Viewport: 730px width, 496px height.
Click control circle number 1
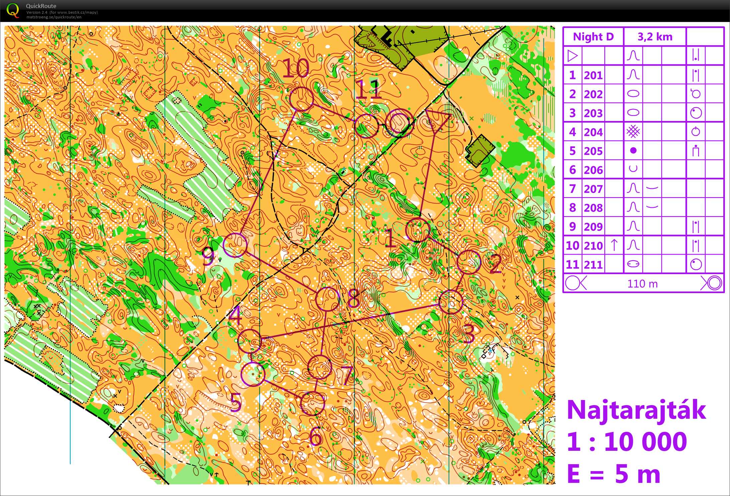tap(417, 230)
